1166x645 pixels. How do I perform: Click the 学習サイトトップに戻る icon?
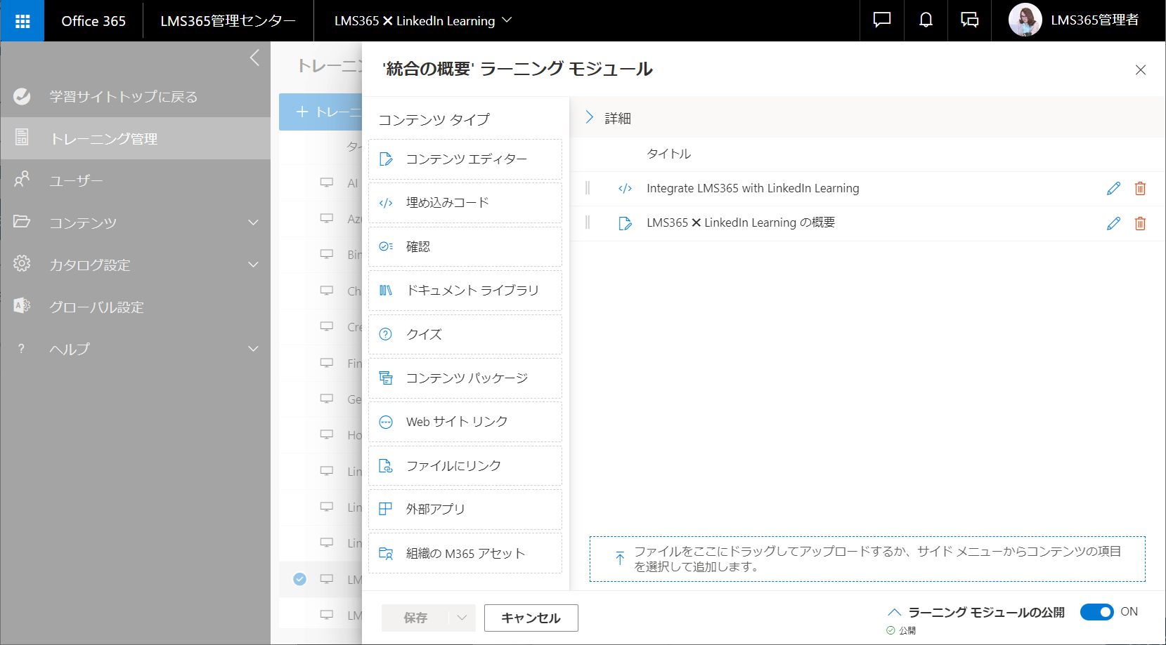tap(22, 96)
